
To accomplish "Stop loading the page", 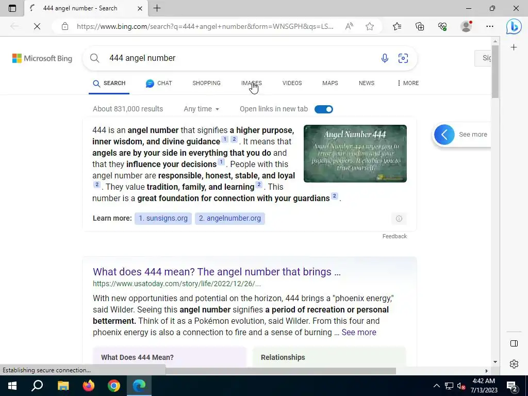I will tap(37, 26).
